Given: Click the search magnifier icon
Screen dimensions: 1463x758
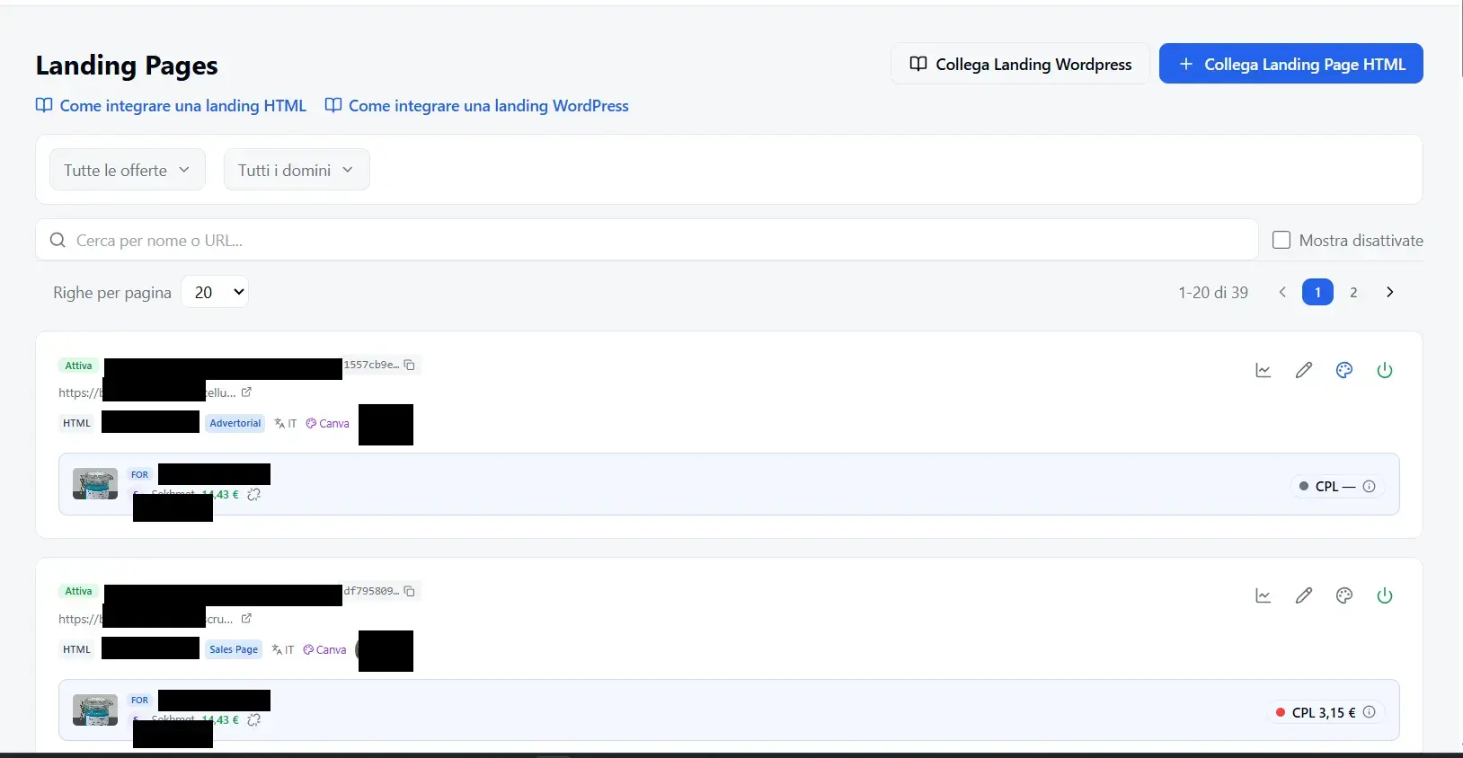Looking at the screenshot, I should click(58, 240).
